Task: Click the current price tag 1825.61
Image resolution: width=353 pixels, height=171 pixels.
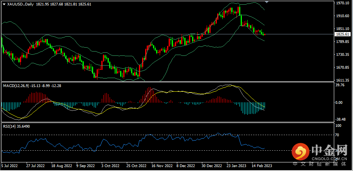Action: (342, 34)
